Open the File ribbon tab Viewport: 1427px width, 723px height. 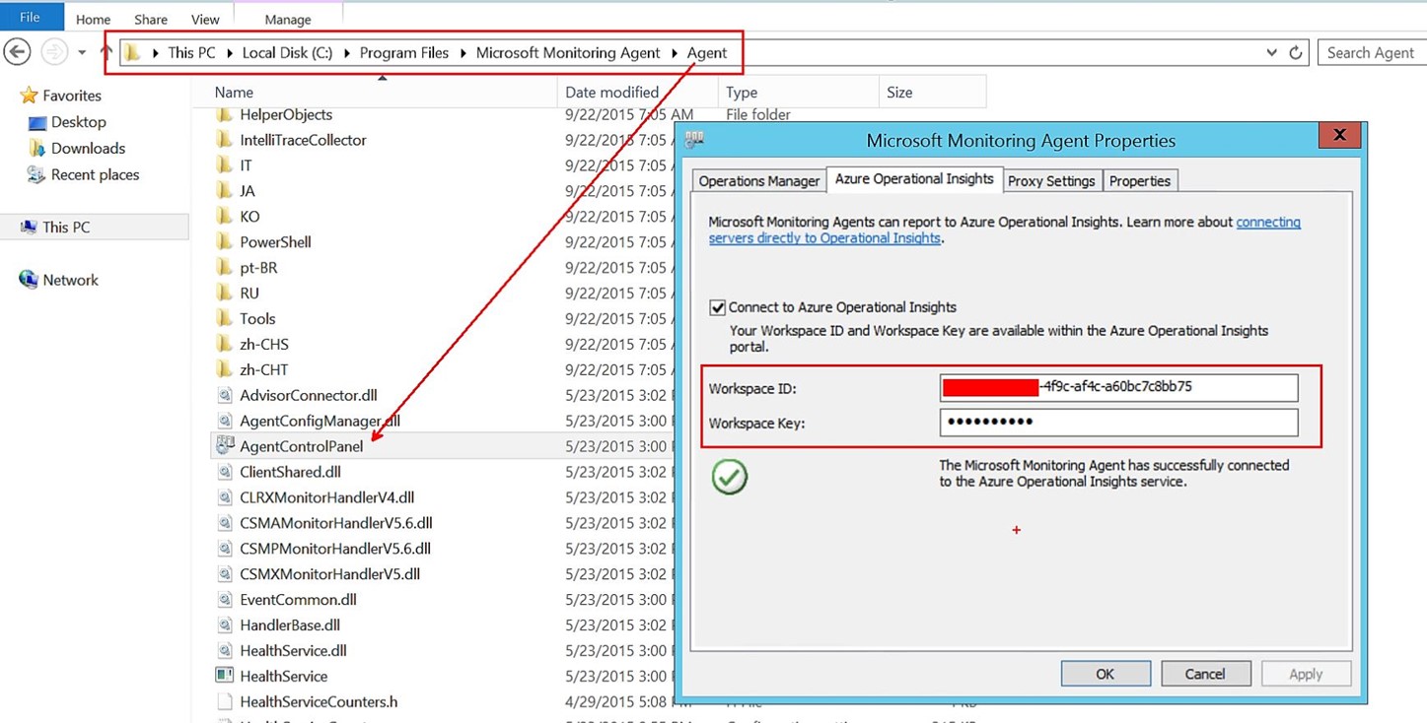pyautogui.click(x=31, y=17)
